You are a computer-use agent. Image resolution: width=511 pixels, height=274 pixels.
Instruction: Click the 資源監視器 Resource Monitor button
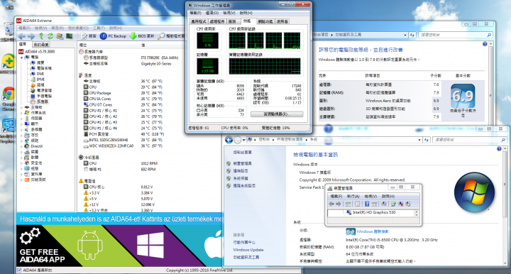click(x=277, y=114)
